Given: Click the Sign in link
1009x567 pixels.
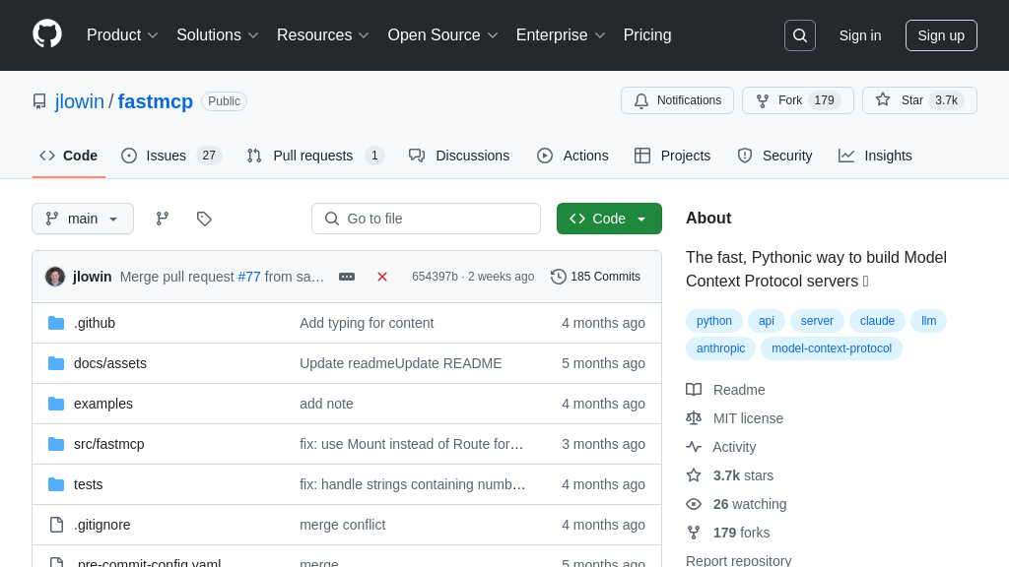Looking at the screenshot, I should click(860, 35).
